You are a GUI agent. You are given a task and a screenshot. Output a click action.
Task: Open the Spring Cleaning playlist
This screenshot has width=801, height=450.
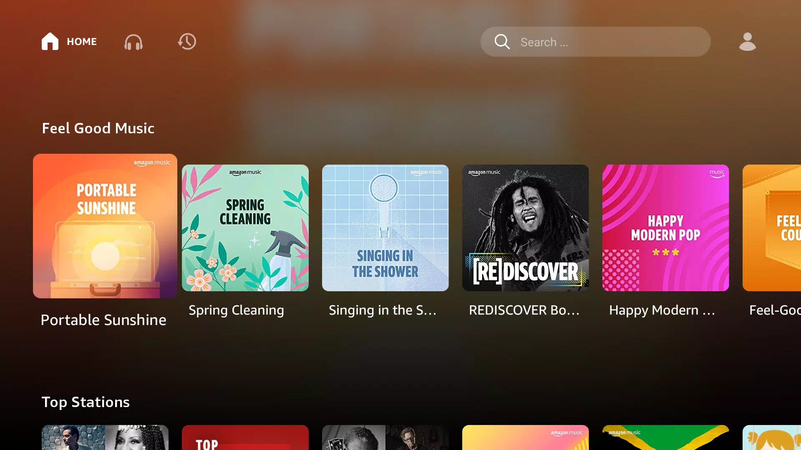(x=245, y=227)
